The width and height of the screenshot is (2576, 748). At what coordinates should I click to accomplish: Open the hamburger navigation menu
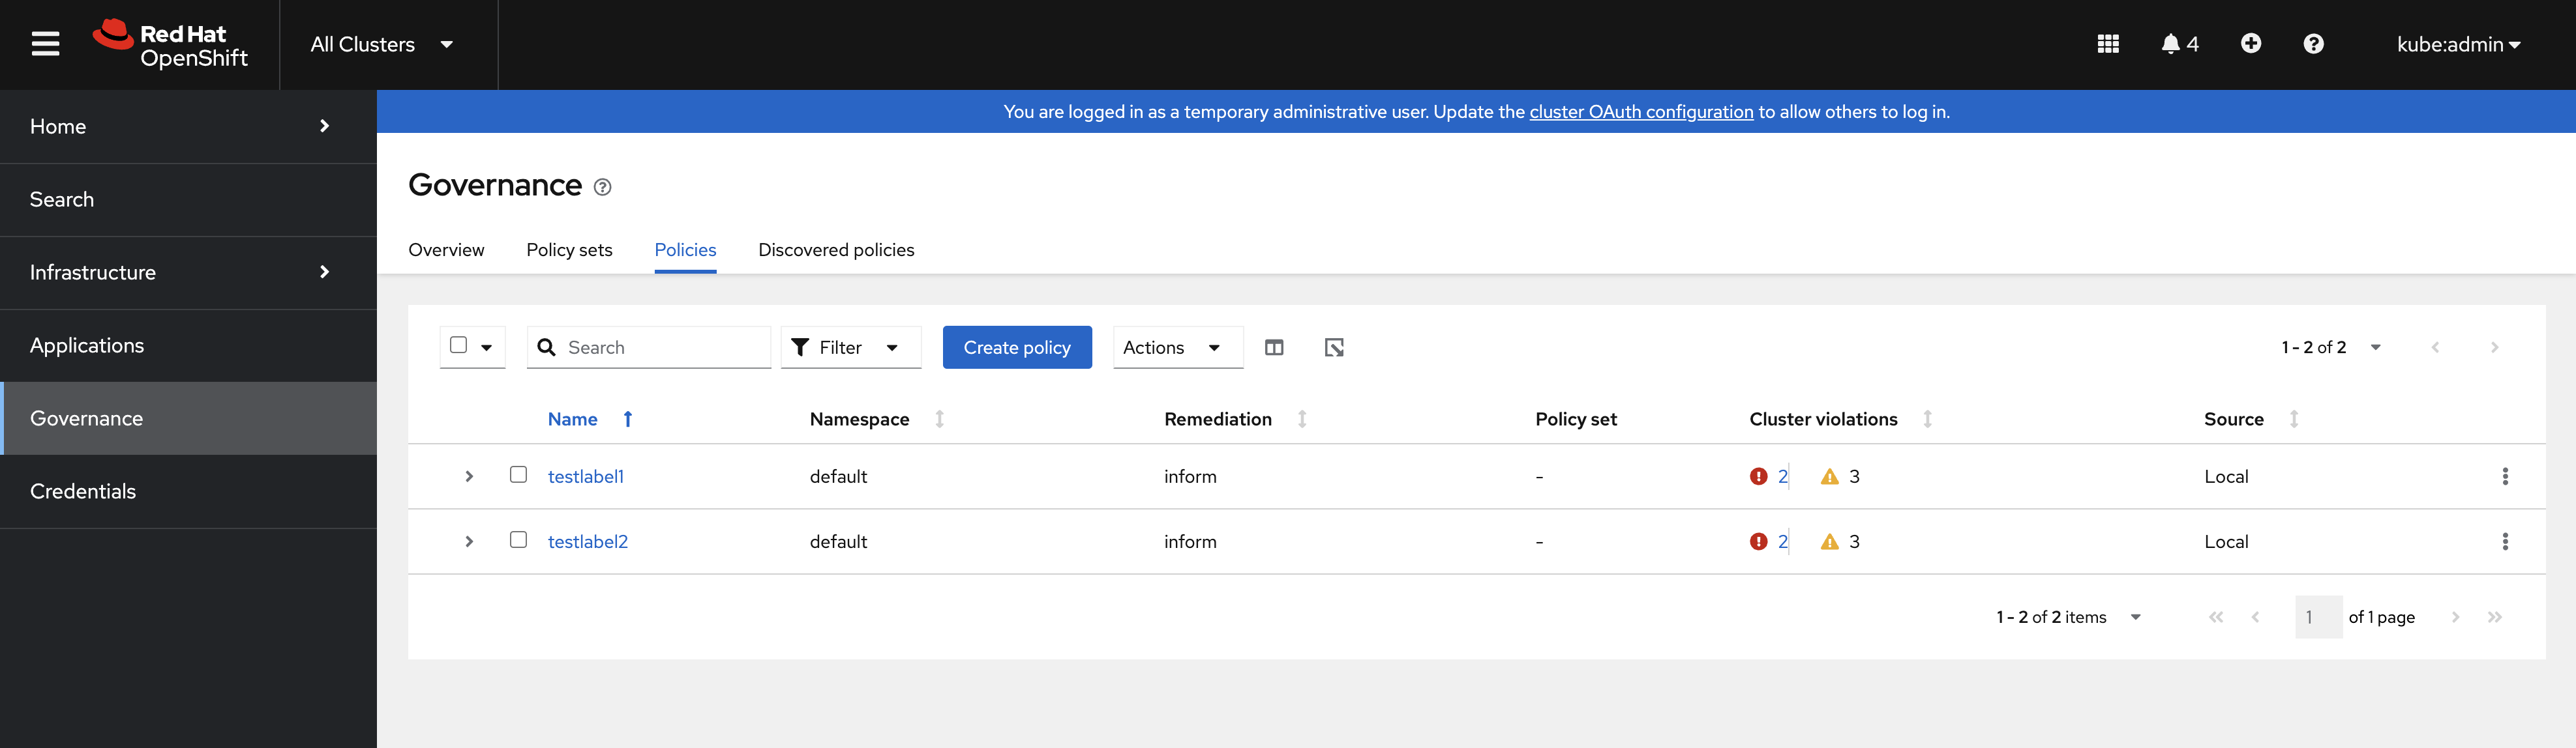pos(45,44)
